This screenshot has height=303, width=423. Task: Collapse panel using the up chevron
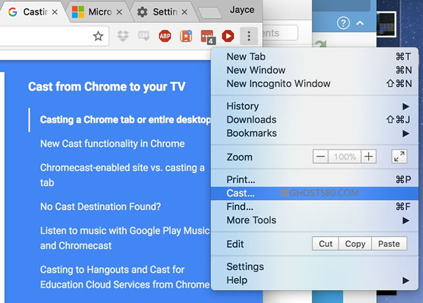(360, 23)
